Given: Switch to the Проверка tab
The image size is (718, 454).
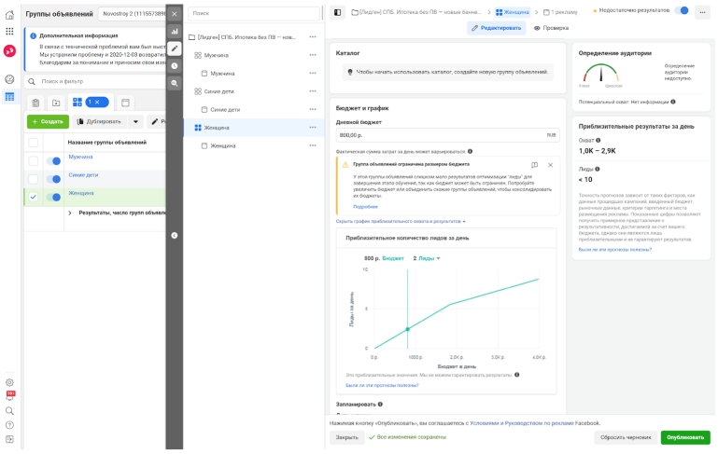Looking at the screenshot, I should pos(551,28).
